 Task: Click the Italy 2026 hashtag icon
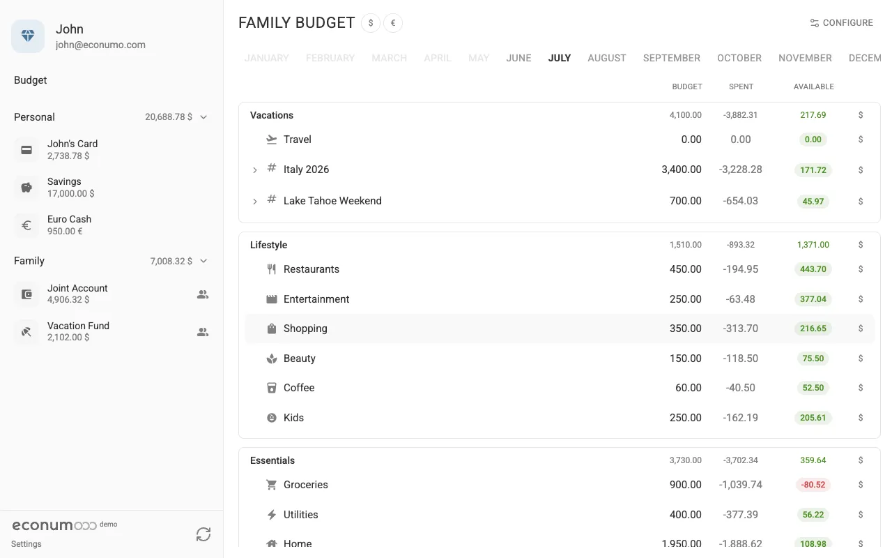click(x=272, y=169)
